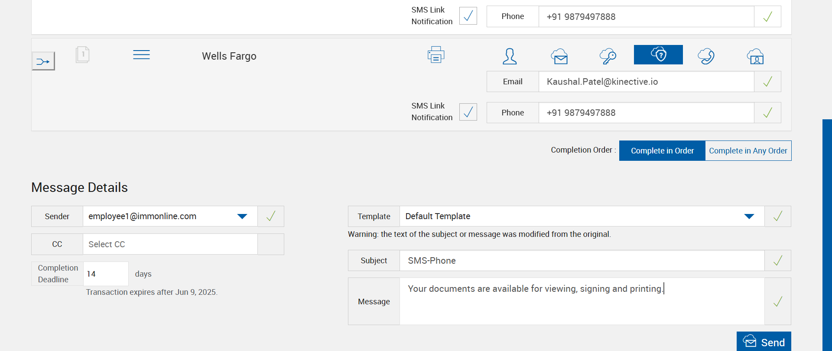Viewport: 832px width, 351px height.
Task: Click the merge arrow button beside Wells Fargo
Action: point(43,61)
